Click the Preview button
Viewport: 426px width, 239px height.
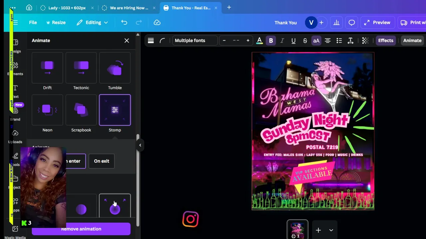tap(377, 23)
